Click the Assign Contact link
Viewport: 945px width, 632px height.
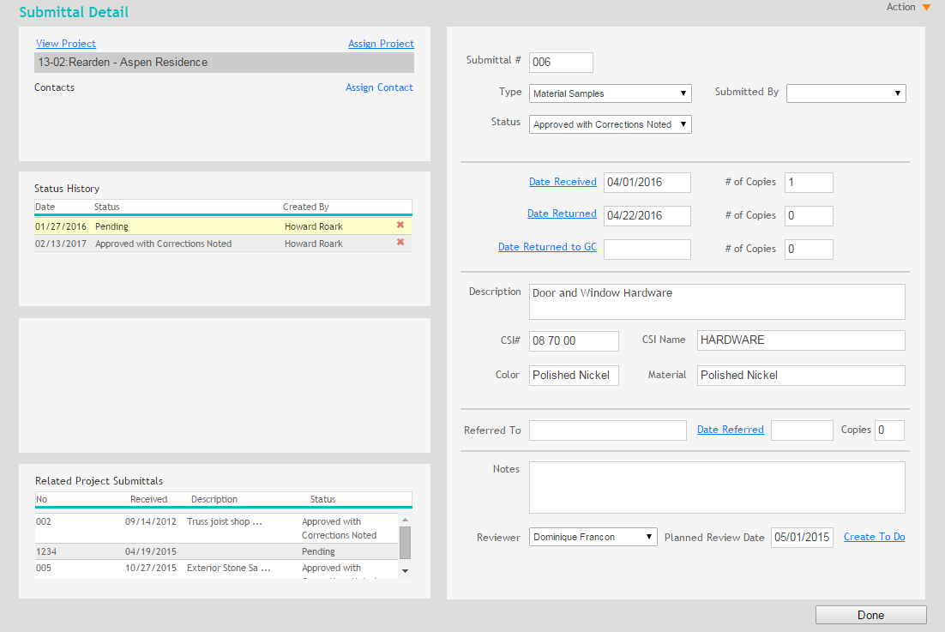tap(379, 87)
